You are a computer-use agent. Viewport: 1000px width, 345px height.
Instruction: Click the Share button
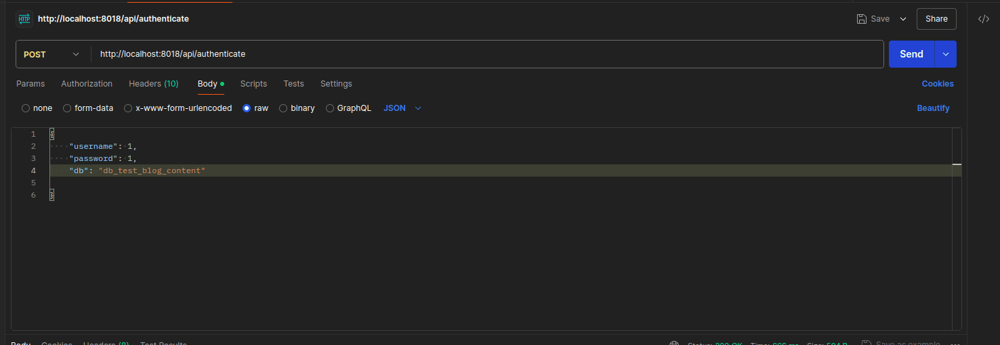pyautogui.click(x=936, y=19)
